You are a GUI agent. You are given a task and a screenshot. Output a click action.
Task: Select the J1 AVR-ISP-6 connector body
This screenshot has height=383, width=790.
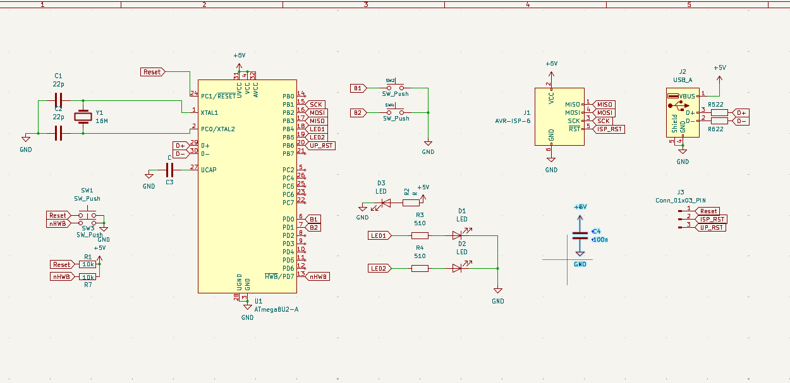click(x=559, y=116)
